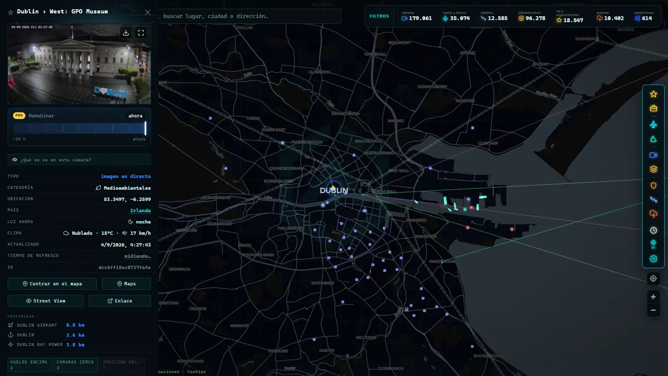
Task: Toggle the vuelos y barcos 35.074 filter
Action: (456, 16)
